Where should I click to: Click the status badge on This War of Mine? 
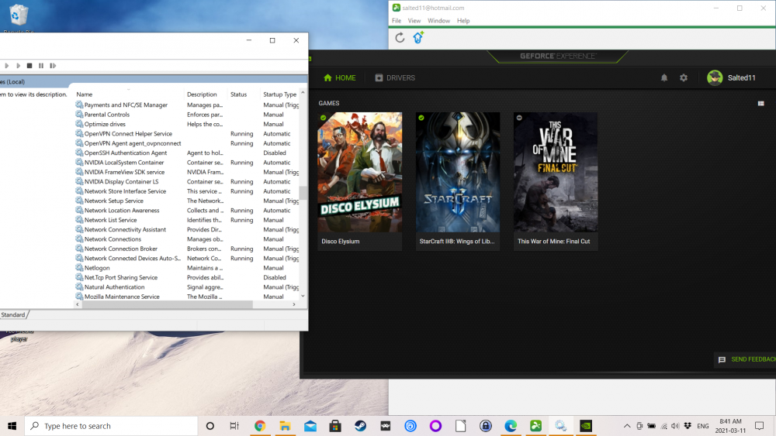(x=519, y=118)
